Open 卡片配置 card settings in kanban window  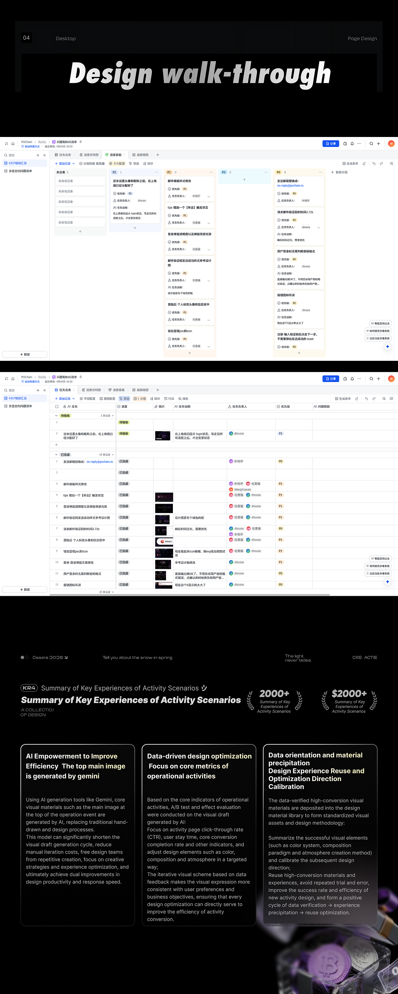point(117,164)
